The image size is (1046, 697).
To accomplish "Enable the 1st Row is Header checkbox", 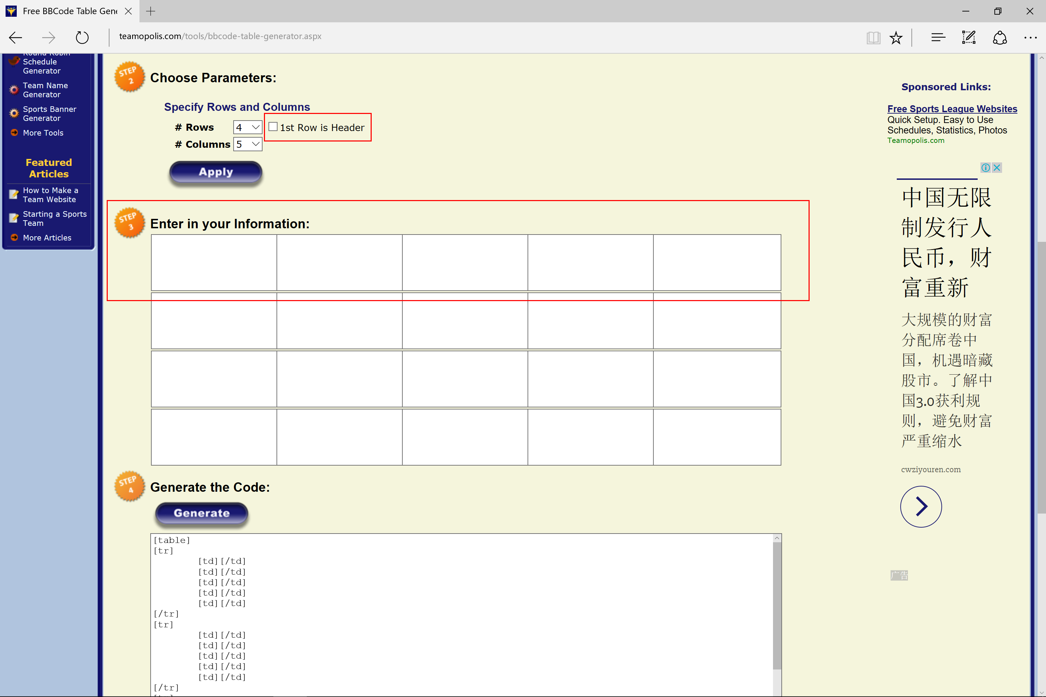I will pos(273,127).
